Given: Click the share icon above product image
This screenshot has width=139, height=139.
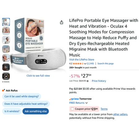Looking at the screenshot, I should 61,22.
